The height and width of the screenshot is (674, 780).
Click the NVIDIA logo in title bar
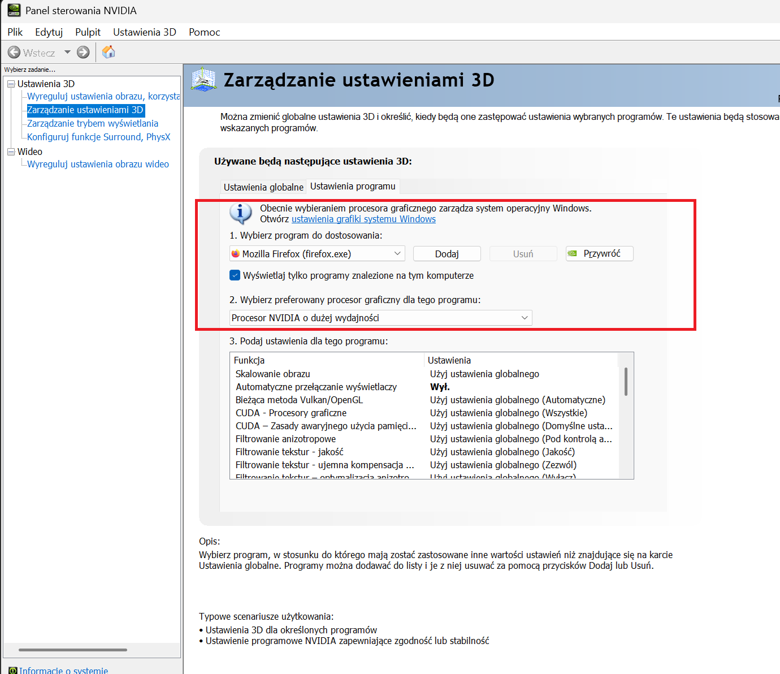click(x=14, y=10)
